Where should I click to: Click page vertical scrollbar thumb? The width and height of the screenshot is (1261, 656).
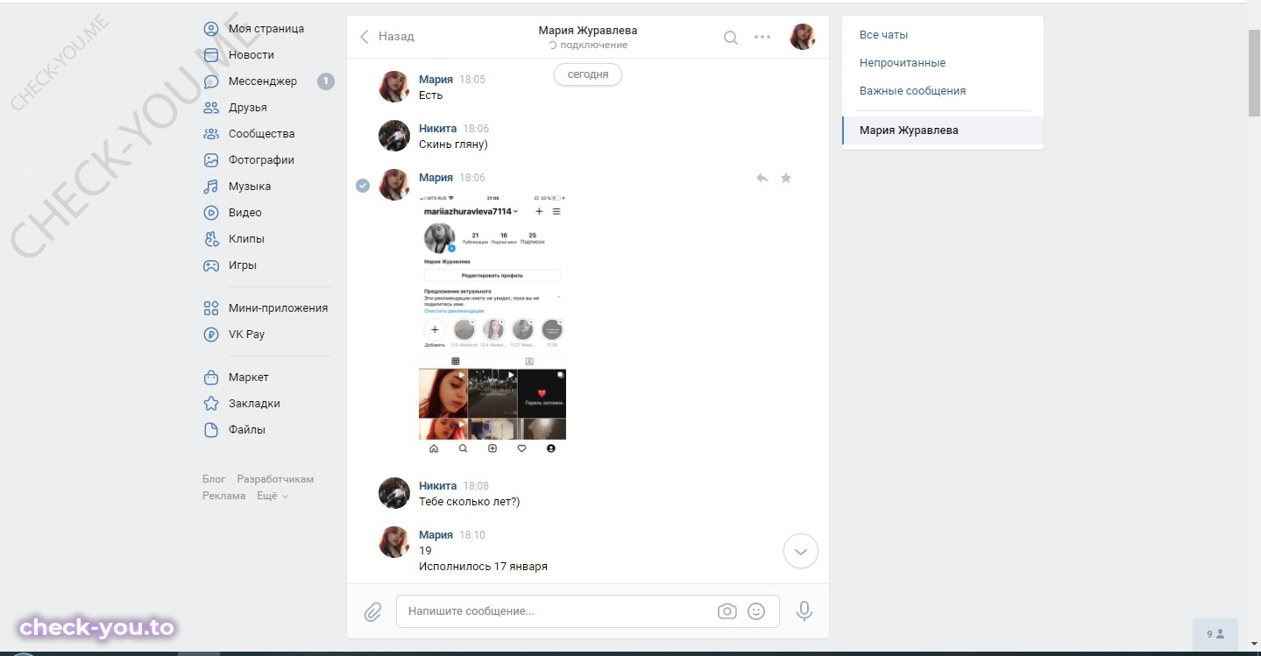1254,72
